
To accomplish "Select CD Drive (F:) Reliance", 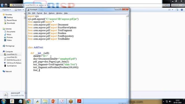I will (x=14, y=63).
